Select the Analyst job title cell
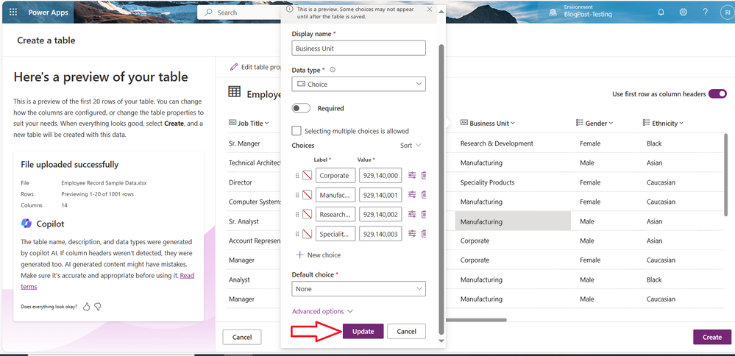The height and width of the screenshot is (356, 735). pyautogui.click(x=240, y=280)
